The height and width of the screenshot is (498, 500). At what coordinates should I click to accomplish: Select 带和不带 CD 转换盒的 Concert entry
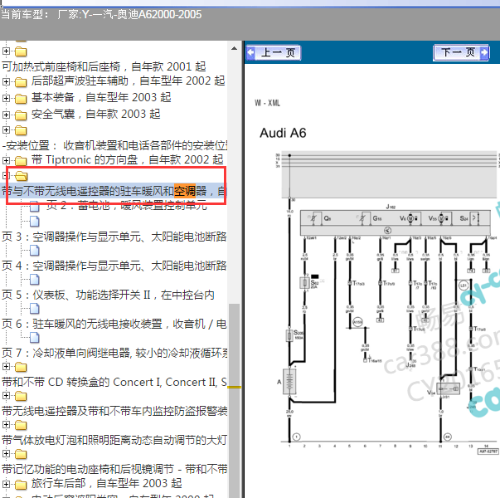pyautogui.click(x=114, y=382)
